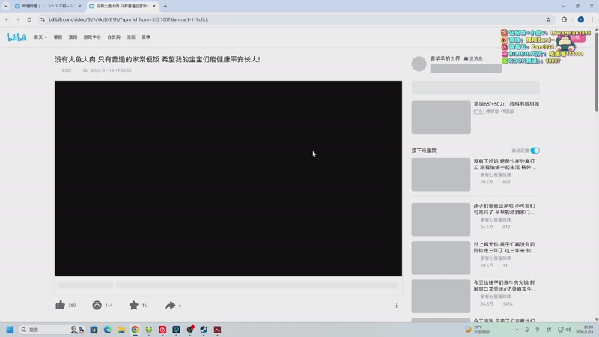Share the video with arrow icon

tap(171, 305)
